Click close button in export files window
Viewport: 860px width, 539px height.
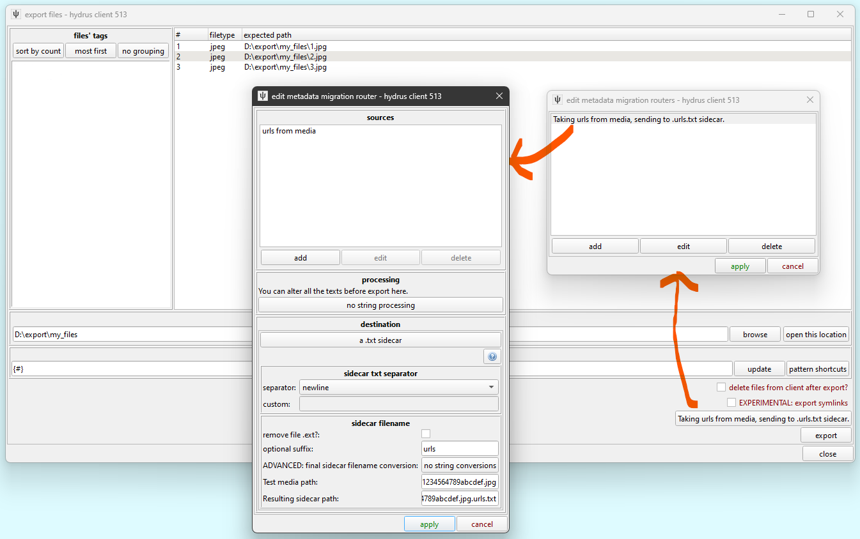pos(827,453)
